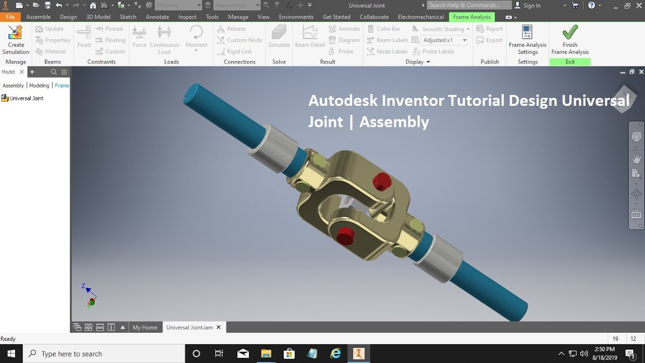
Task: Click the Search Help & Commands field
Action: point(469,5)
